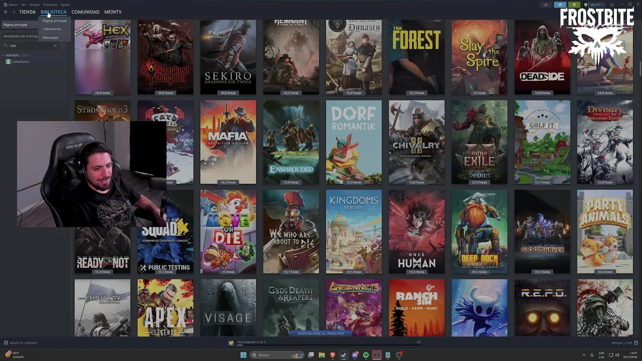The image size is (642, 361).
Task: Go forward with the Steam forward arrow
Action: [14, 12]
